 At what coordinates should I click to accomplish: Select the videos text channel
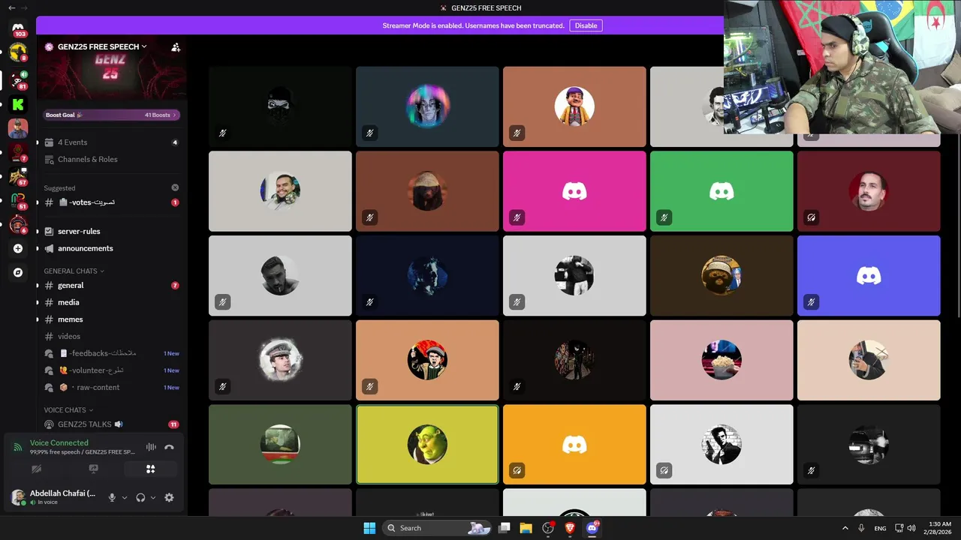tap(111, 336)
